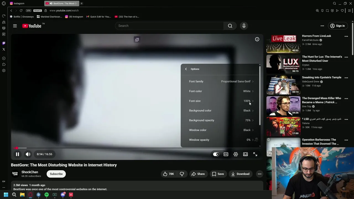This screenshot has width=354, height=199.
Task: Open the player settings gear
Action: [236, 154]
